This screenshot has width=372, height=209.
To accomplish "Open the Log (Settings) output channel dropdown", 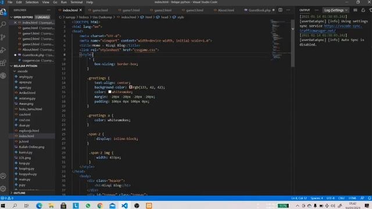I will coord(335,10).
